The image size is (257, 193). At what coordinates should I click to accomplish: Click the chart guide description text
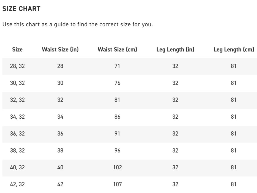point(77,25)
